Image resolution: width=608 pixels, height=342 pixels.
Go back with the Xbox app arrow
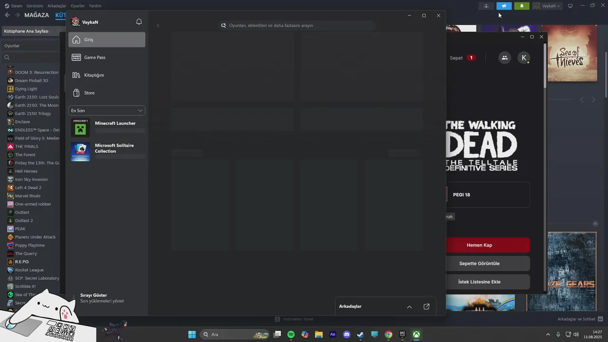[158, 26]
